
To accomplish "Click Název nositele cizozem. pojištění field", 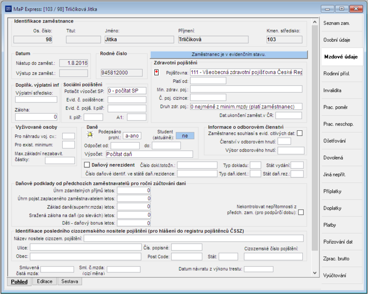I will point(194,239).
